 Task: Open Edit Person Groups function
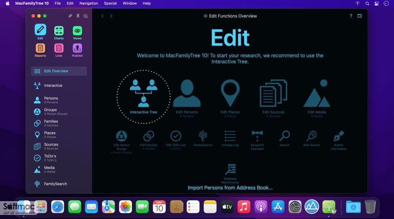click(121, 142)
